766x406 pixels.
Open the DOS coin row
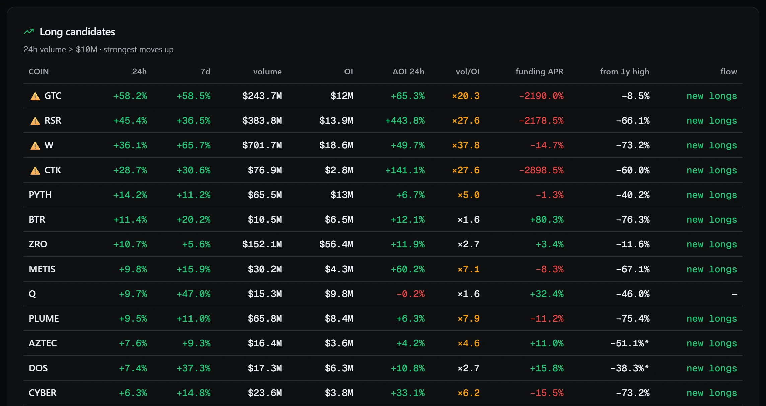[383, 368]
